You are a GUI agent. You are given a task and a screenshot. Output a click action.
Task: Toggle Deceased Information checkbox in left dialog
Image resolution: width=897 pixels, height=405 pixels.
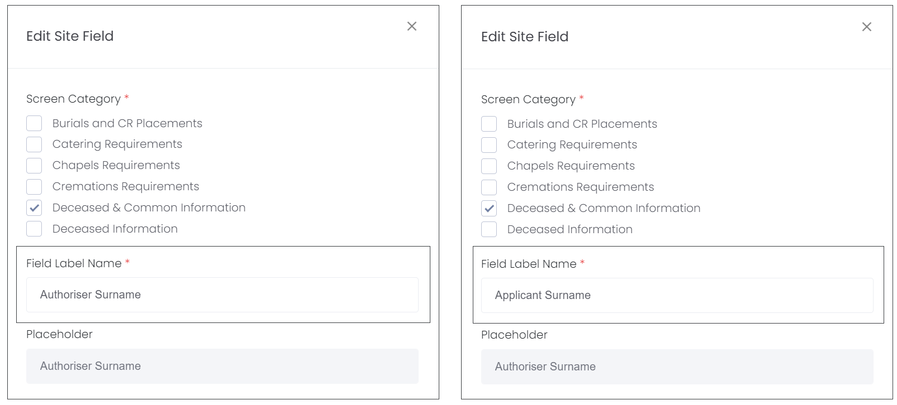pyautogui.click(x=34, y=229)
